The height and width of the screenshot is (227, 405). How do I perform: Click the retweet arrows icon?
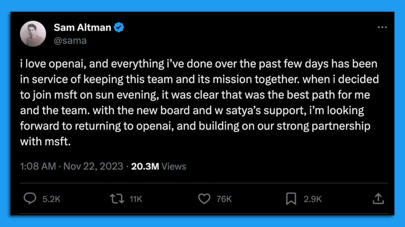[117, 199]
